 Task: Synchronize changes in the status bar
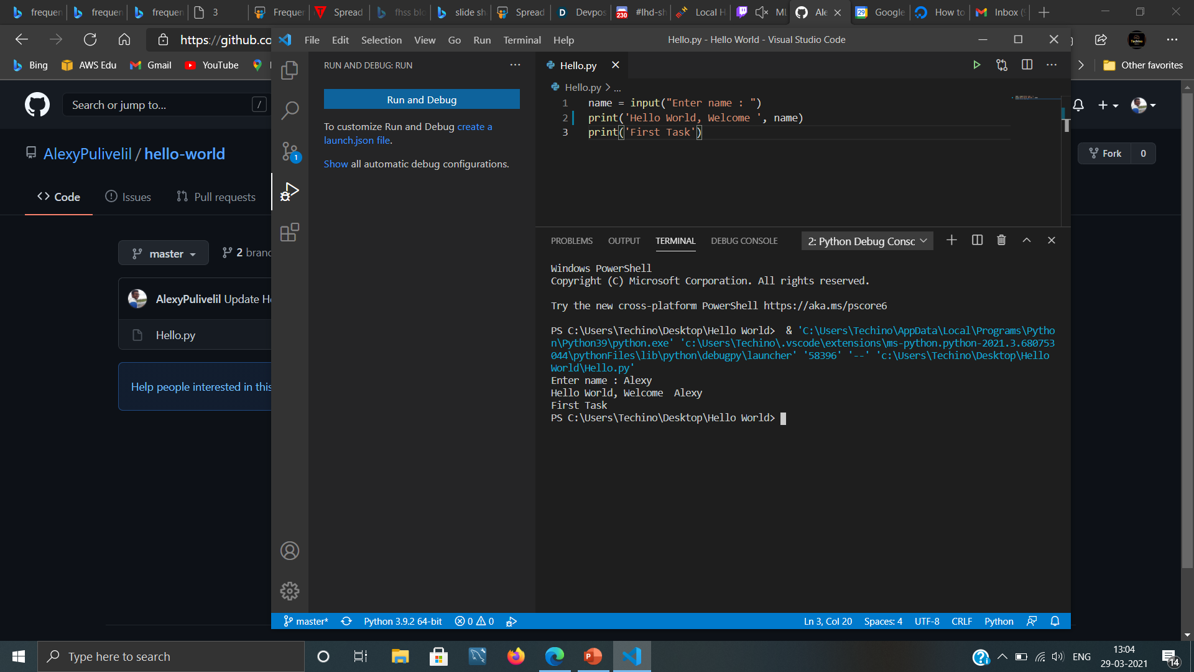point(346,621)
